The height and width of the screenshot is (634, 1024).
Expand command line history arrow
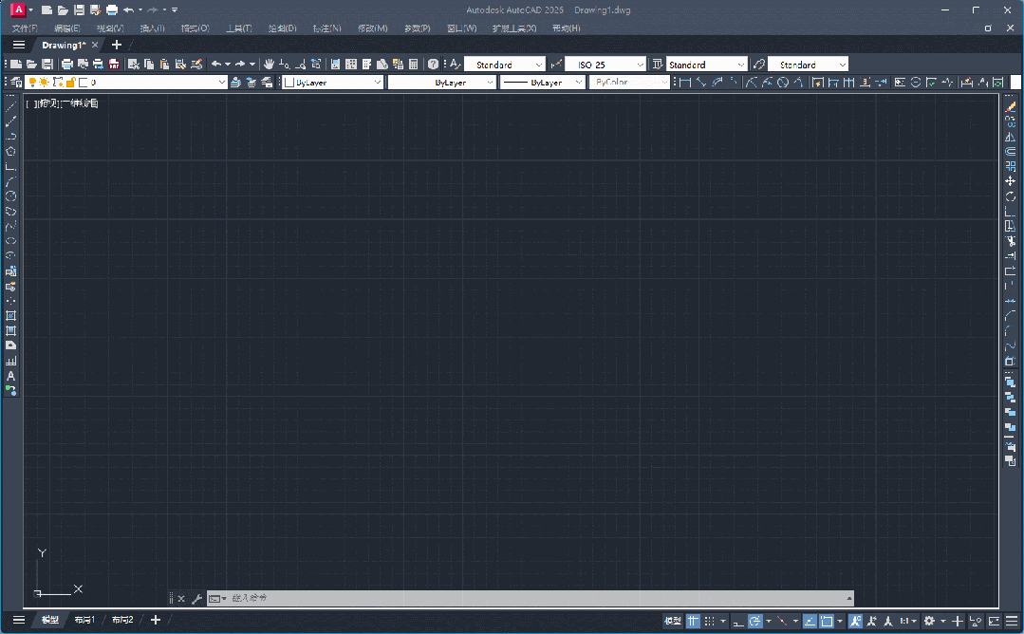pos(849,598)
